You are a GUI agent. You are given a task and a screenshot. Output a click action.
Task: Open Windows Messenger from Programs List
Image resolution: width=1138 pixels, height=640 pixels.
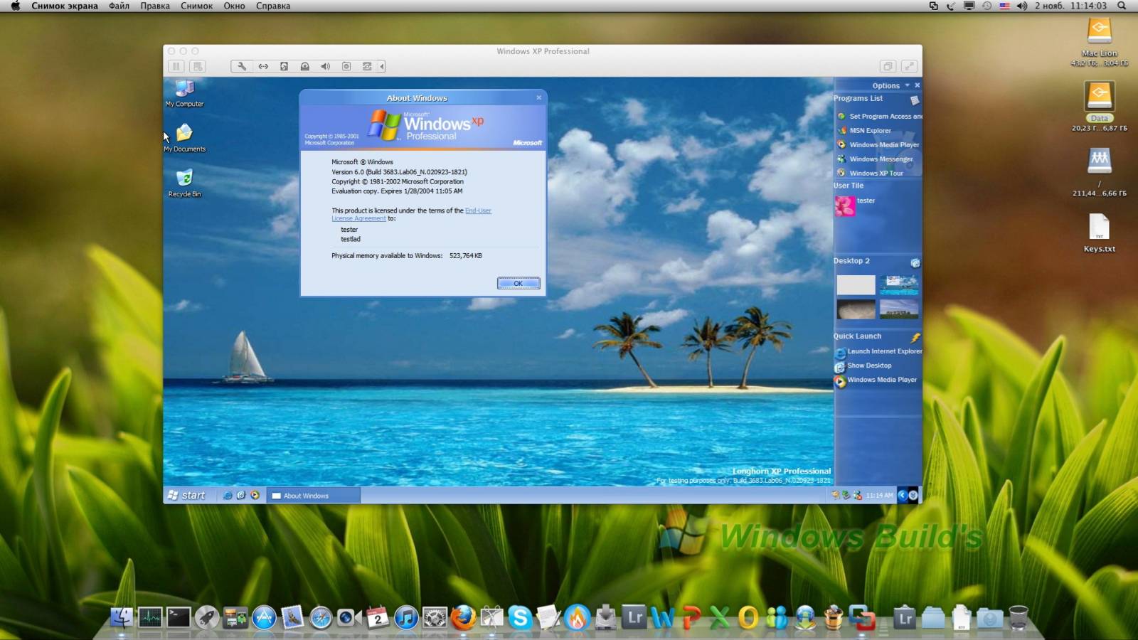[x=875, y=159]
